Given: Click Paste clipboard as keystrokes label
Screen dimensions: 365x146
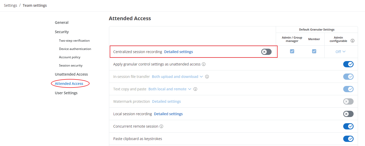Looking at the screenshot, I should coord(138,139).
